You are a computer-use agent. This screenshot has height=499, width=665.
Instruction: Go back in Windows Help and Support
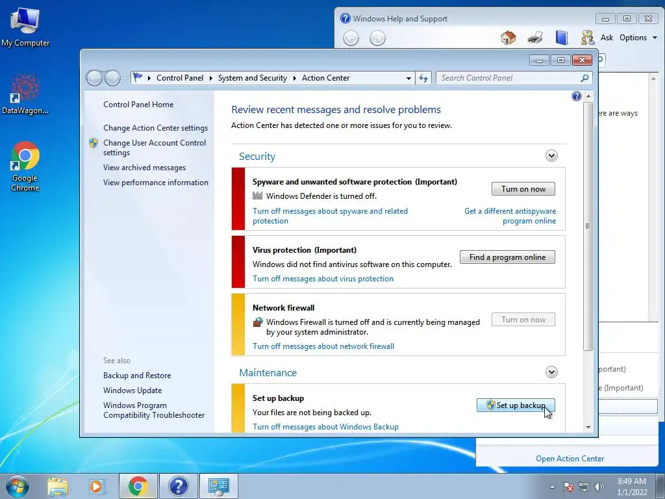point(351,38)
